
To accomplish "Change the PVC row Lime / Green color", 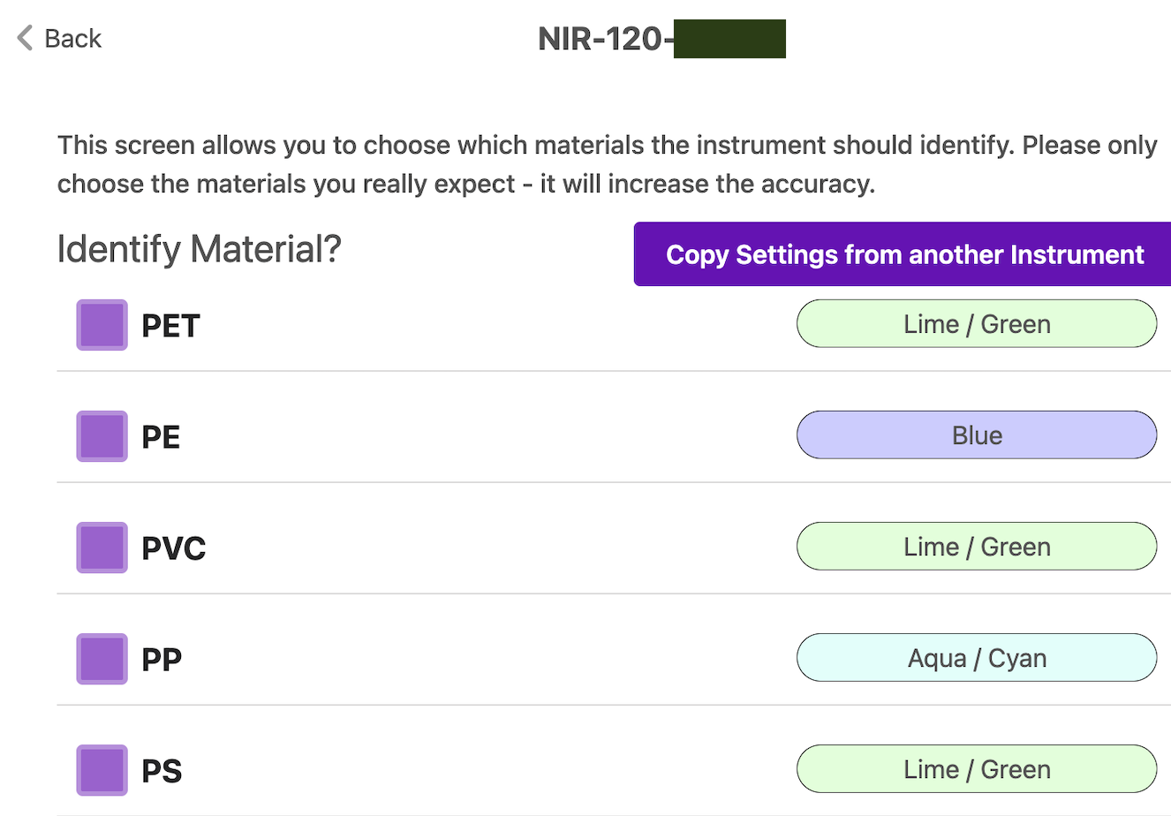I will 976,547.
